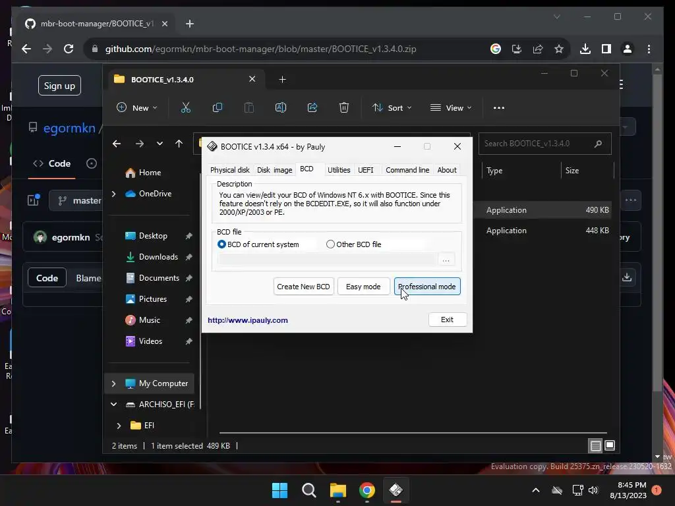The width and height of the screenshot is (675, 506).
Task: Unpin Desktop using its pin icon
Action: coord(189,237)
